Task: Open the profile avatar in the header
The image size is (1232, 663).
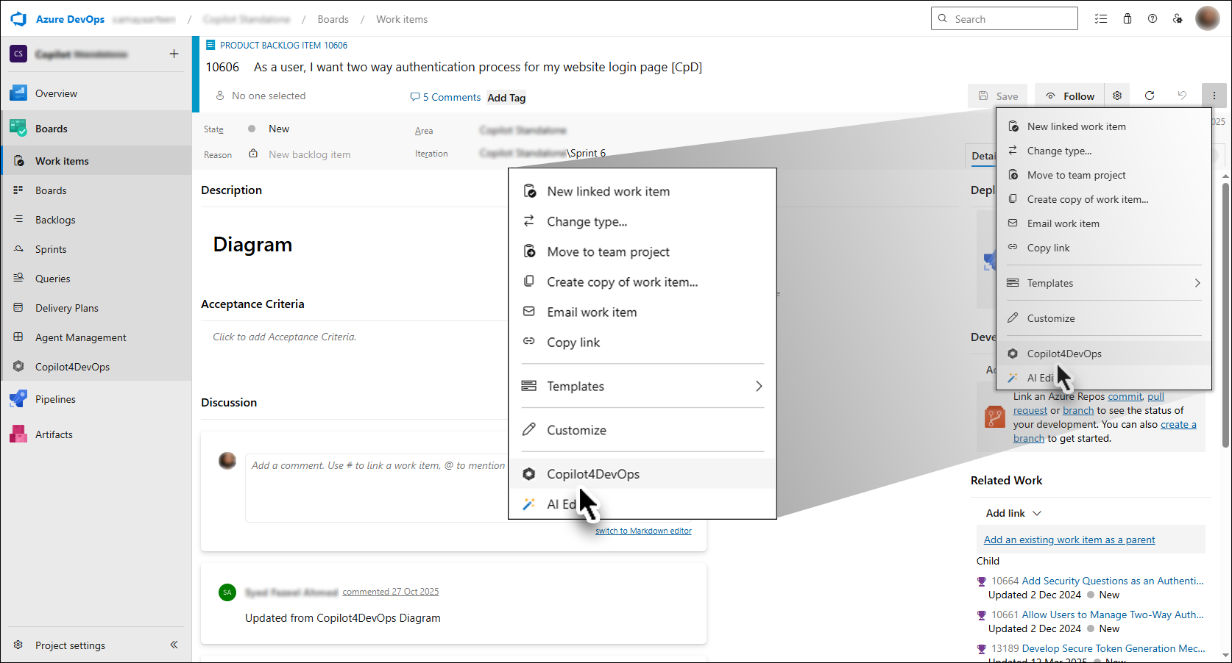Action: tap(1208, 18)
